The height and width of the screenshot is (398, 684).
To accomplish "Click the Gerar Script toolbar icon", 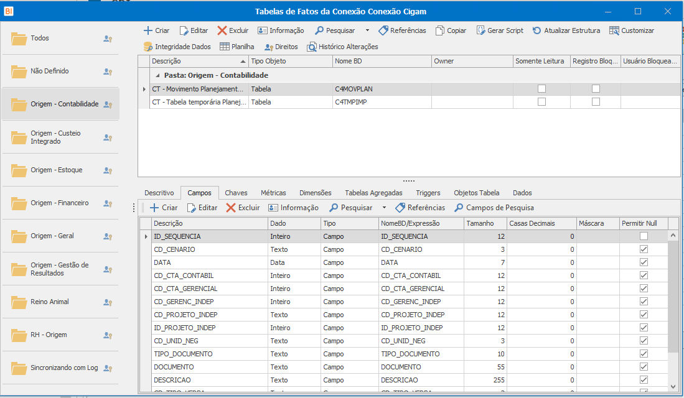I will [480, 30].
